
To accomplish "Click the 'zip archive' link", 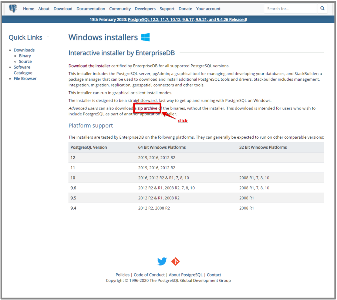I will (147, 108).
